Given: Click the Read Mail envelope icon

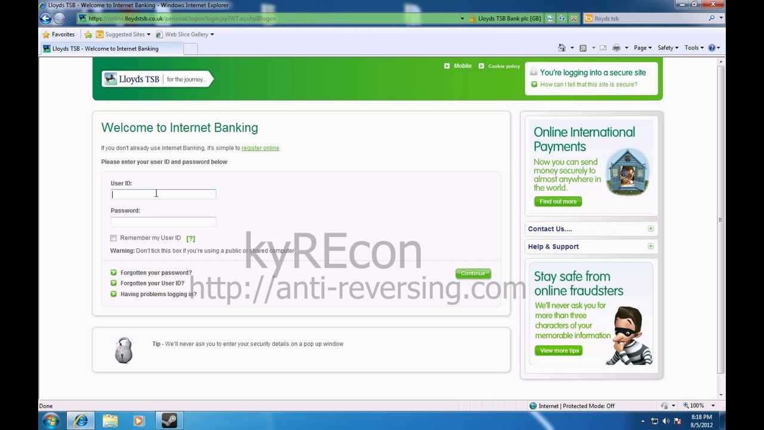Looking at the screenshot, I should pos(603,48).
